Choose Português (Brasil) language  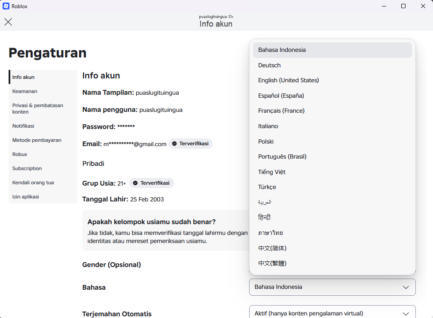click(332, 156)
